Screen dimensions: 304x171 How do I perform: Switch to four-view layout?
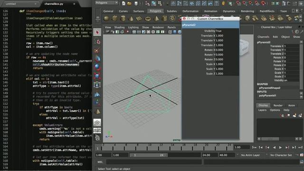(x=97, y=130)
